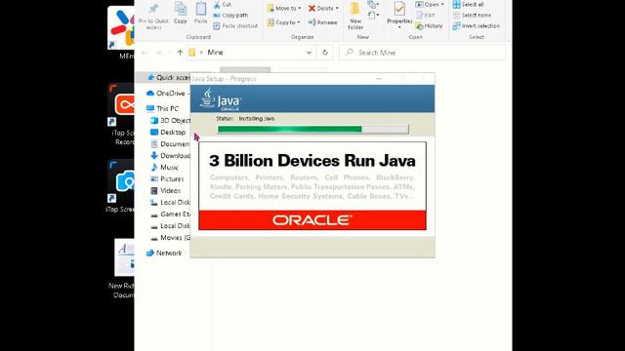Click the Mine address bar path
625x351 pixels.
coord(215,53)
